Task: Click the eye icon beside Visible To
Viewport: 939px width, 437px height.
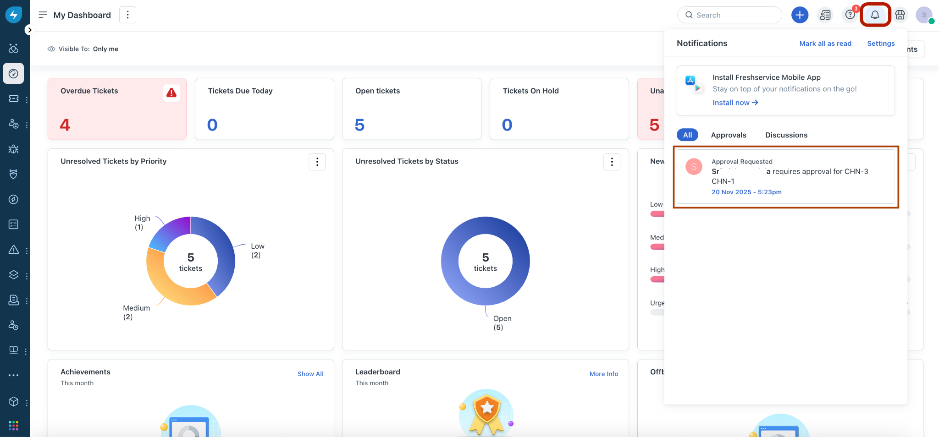Action: click(x=51, y=49)
